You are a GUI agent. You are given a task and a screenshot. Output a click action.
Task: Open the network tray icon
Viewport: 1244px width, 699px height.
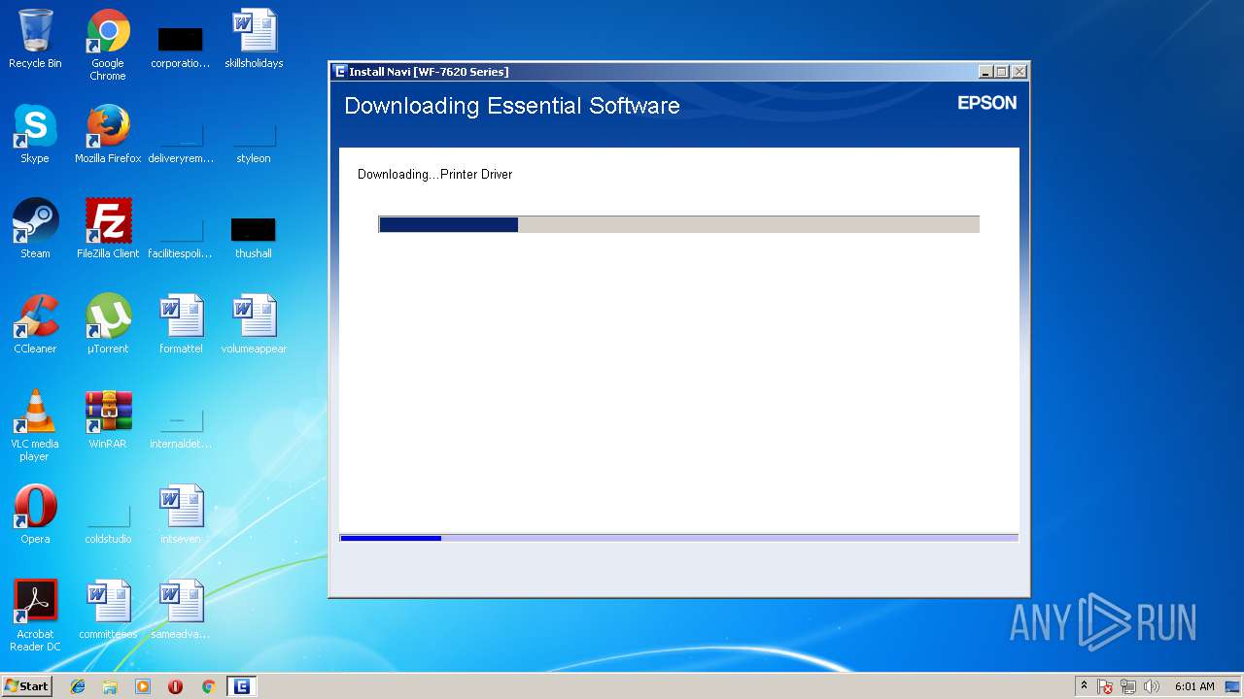coord(1128,686)
